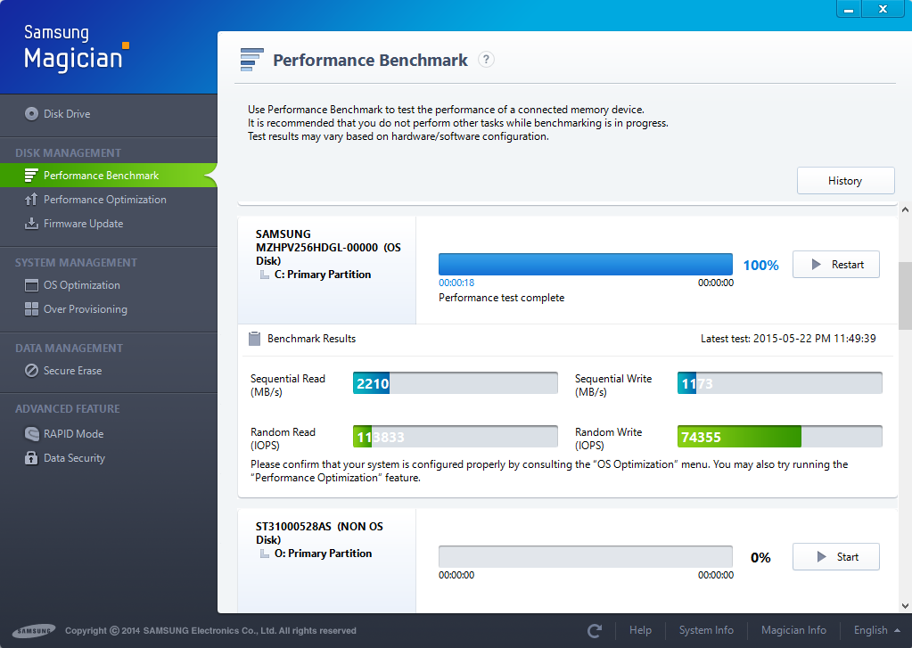Click the Over Provisioning grid icon
Viewport: 912px width, 648px height.
coord(31,309)
